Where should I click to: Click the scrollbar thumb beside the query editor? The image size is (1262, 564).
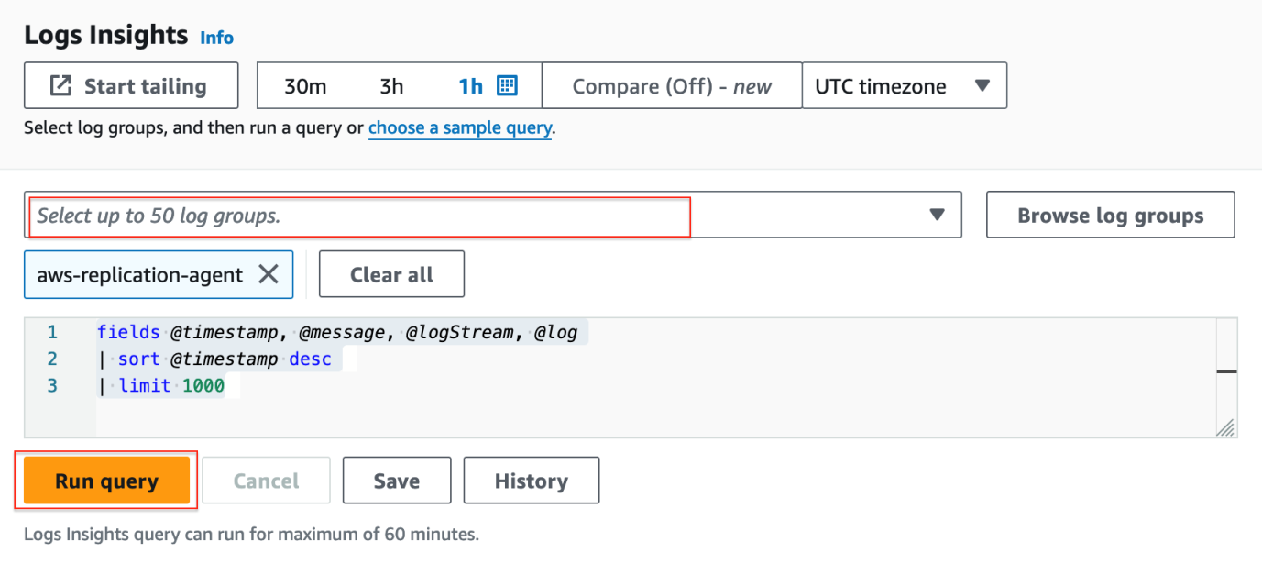pyautogui.click(x=1227, y=373)
